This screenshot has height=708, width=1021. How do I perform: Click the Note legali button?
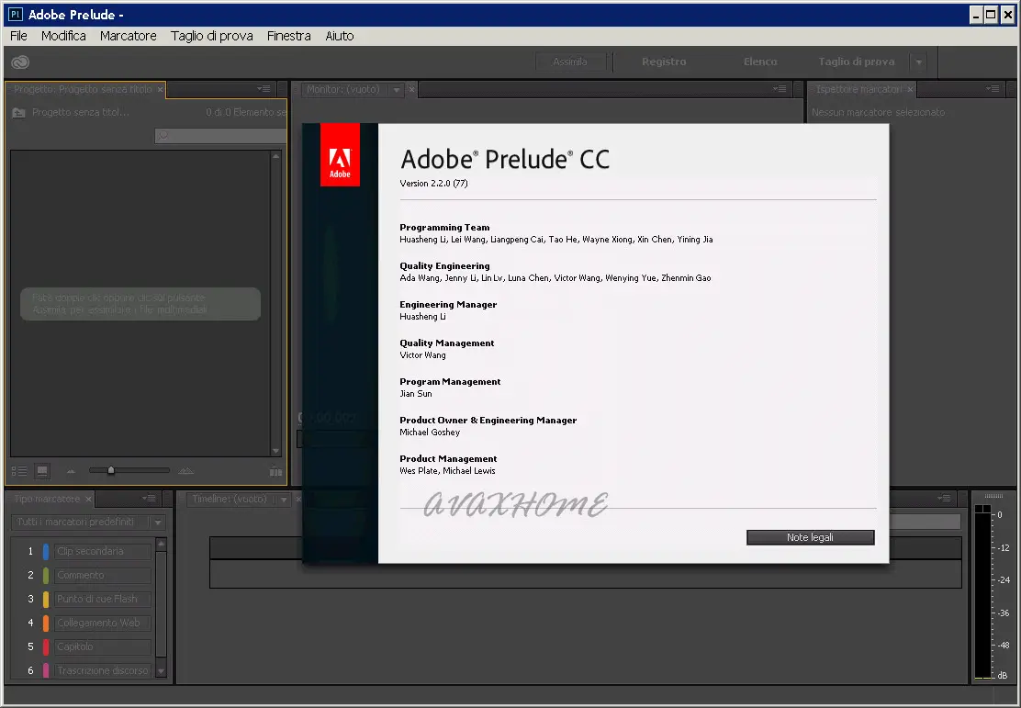coord(810,537)
